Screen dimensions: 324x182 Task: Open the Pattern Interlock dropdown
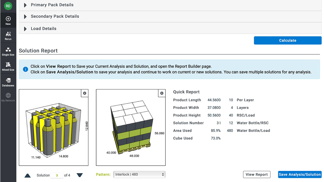[139, 174]
